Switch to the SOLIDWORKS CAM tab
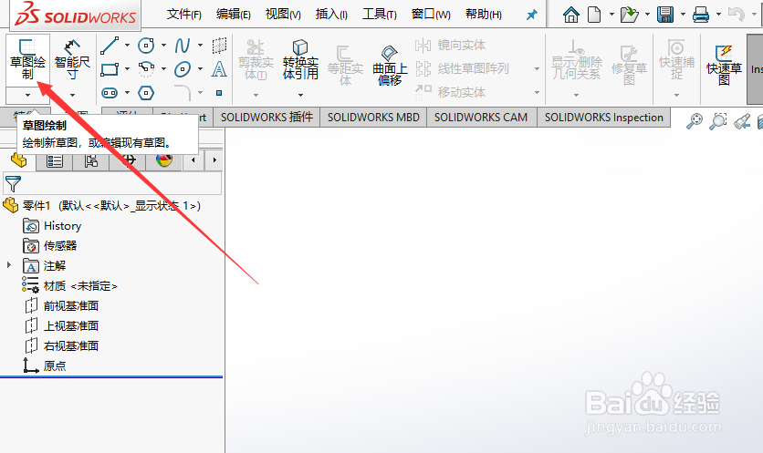This screenshot has width=763, height=453. coord(481,118)
